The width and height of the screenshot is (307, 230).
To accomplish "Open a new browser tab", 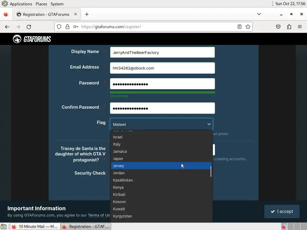I will pos(87,14).
